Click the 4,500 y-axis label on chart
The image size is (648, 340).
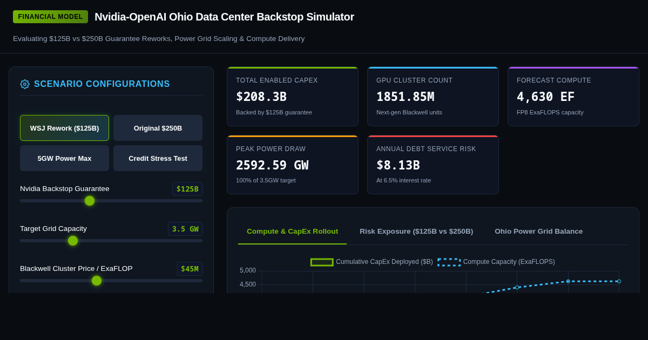[248, 284]
